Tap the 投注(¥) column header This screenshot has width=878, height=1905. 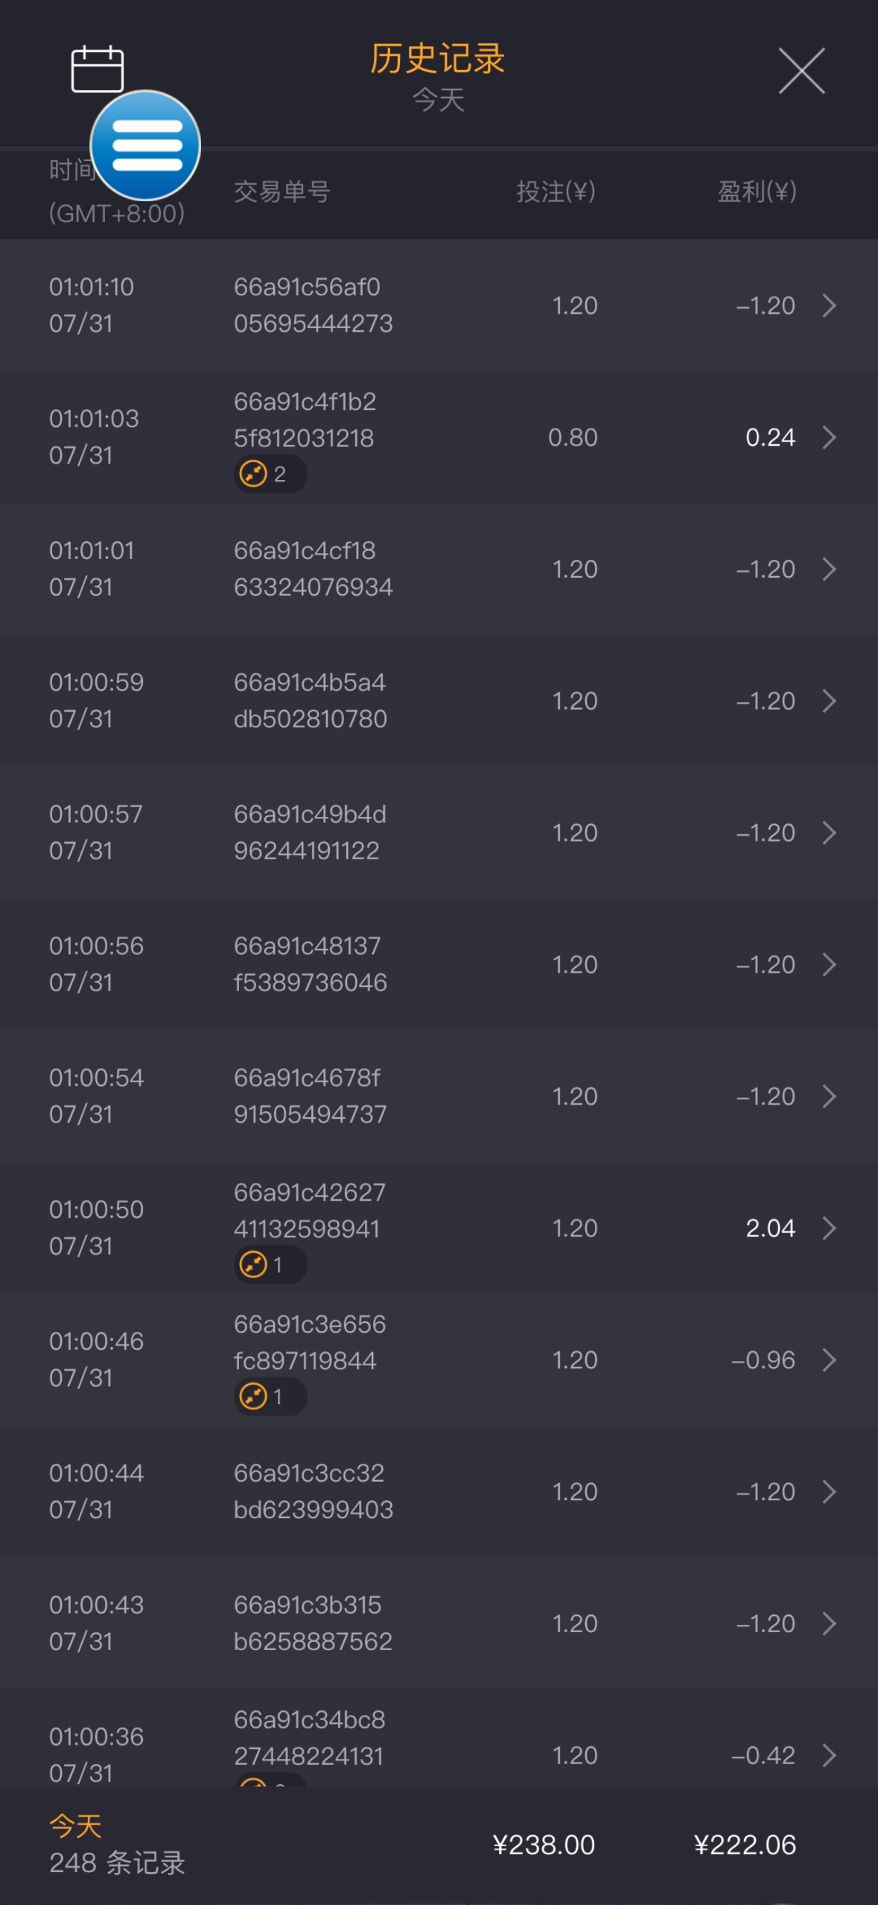coord(556,192)
